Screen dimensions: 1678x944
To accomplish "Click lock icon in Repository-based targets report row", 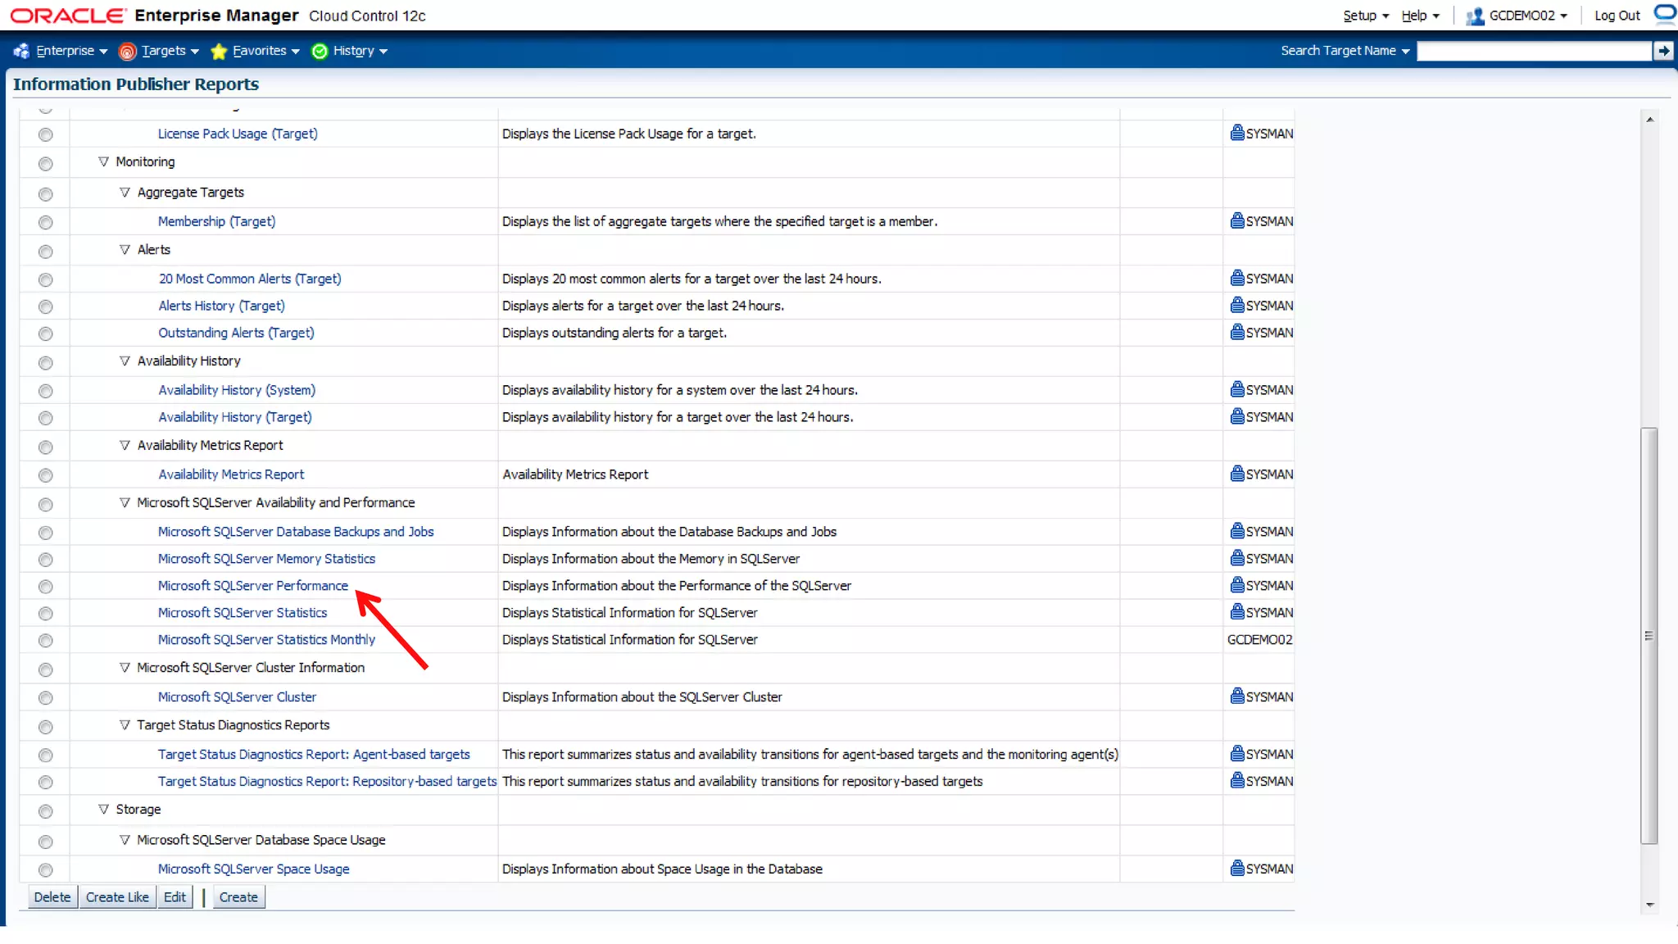I will coord(1237,780).
